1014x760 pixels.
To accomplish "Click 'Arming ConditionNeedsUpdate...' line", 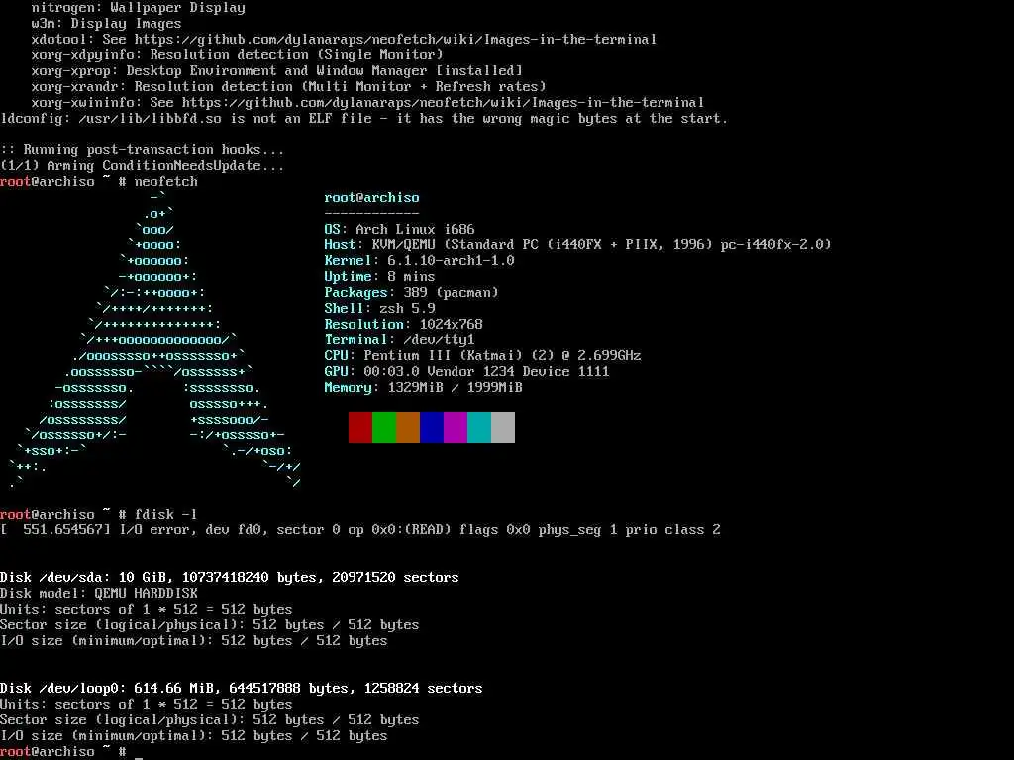I will point(143,166).
